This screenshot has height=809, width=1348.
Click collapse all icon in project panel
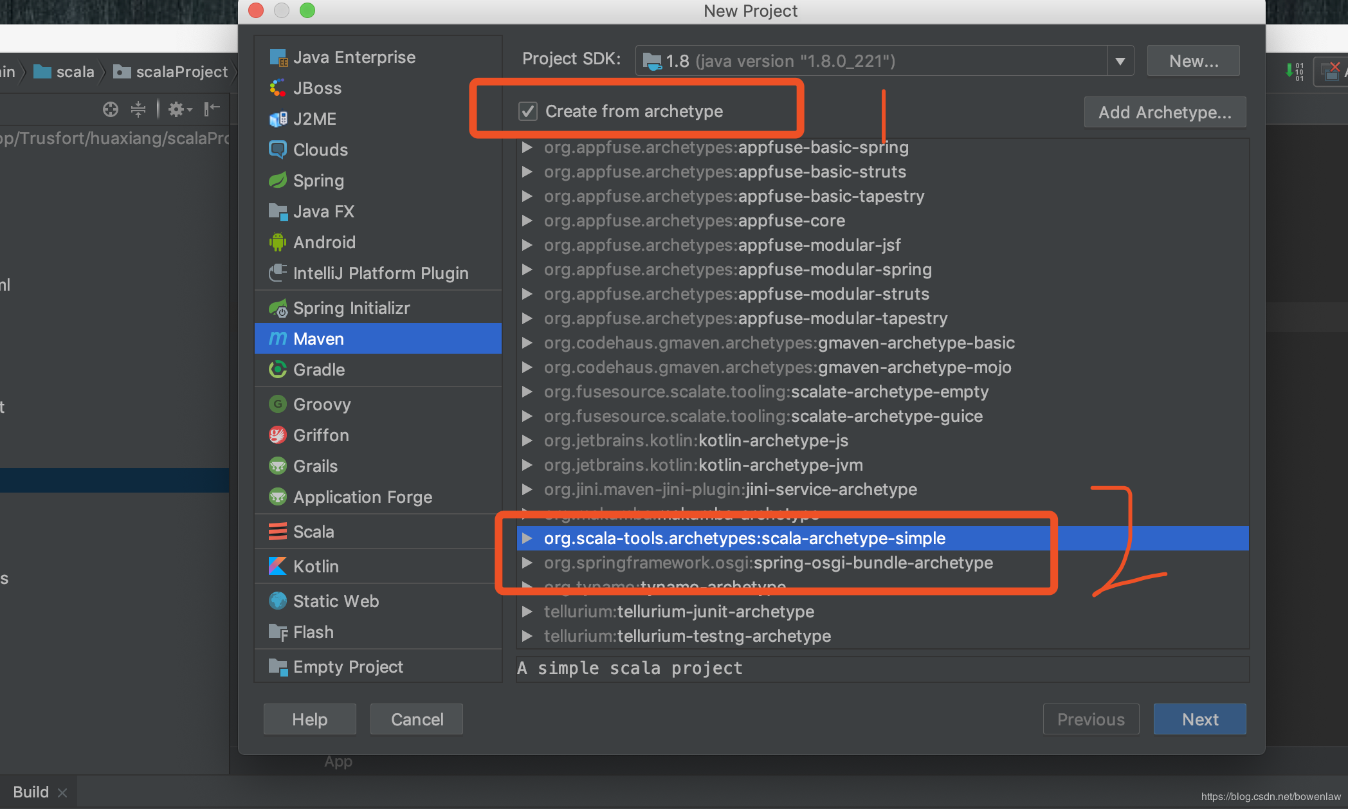point(138,109)
